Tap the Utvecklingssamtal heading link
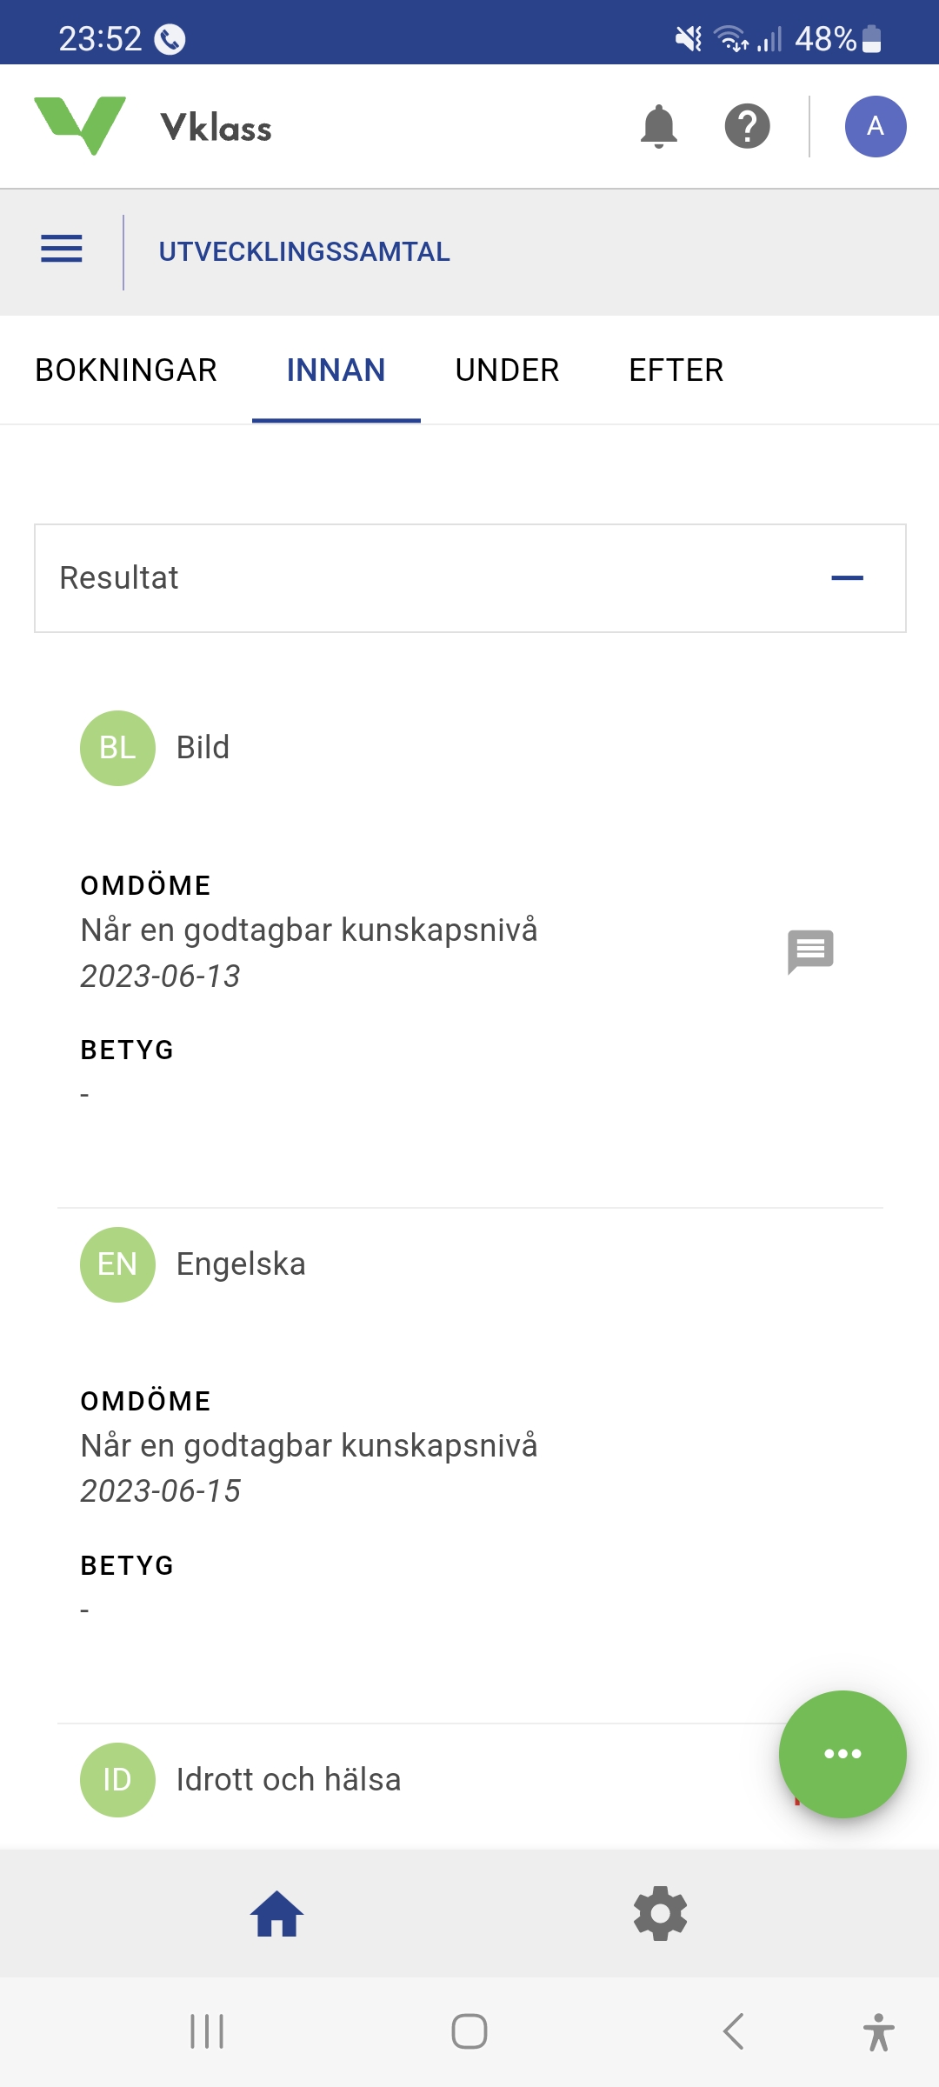 (304, 252)
